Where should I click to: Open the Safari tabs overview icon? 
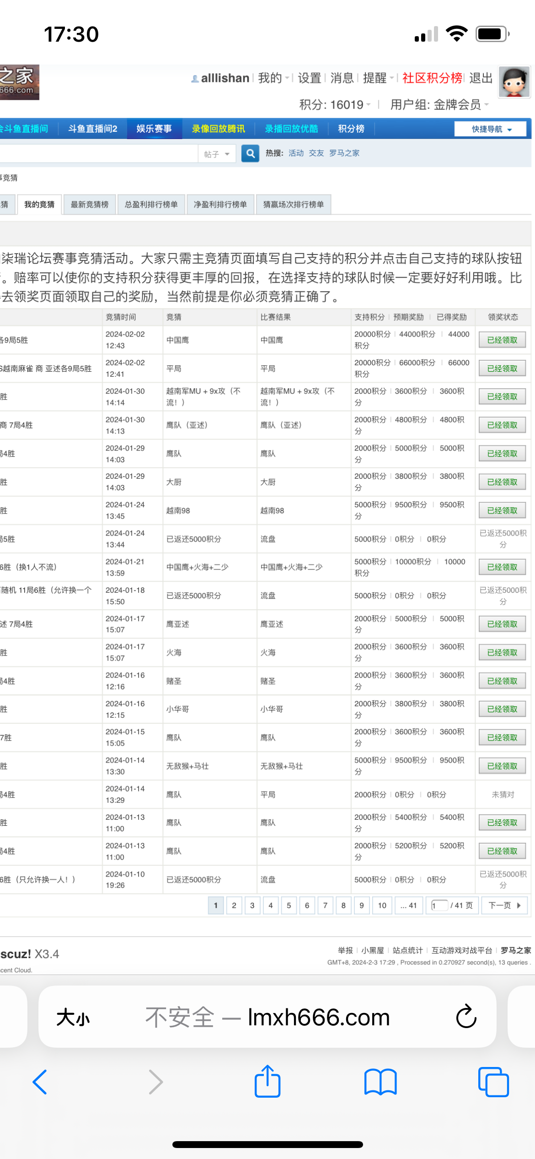pyautogui.click(x=493, y=1082)
